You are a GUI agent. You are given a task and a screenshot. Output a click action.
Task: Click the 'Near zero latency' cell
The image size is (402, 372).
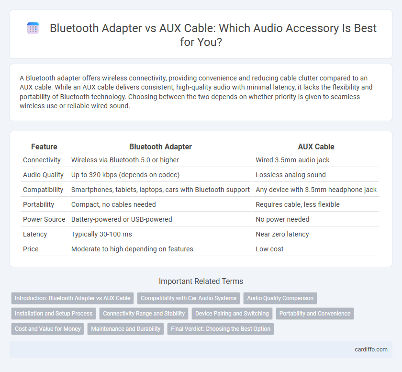(x=316, y=234)
